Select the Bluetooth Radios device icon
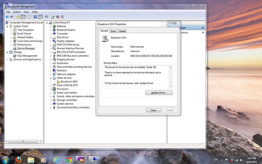 (x=54, y=30)
